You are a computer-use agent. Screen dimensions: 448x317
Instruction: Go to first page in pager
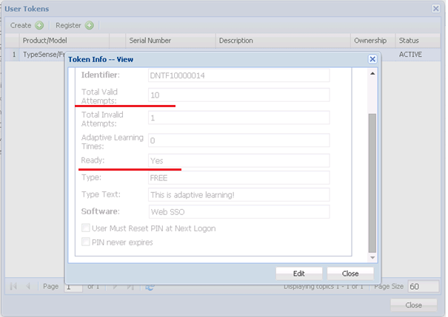[x=14, y=286]
